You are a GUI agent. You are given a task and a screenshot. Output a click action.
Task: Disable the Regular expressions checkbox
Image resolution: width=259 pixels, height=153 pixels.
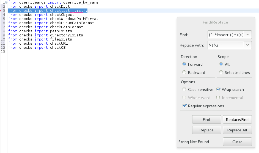coord(184,106)
